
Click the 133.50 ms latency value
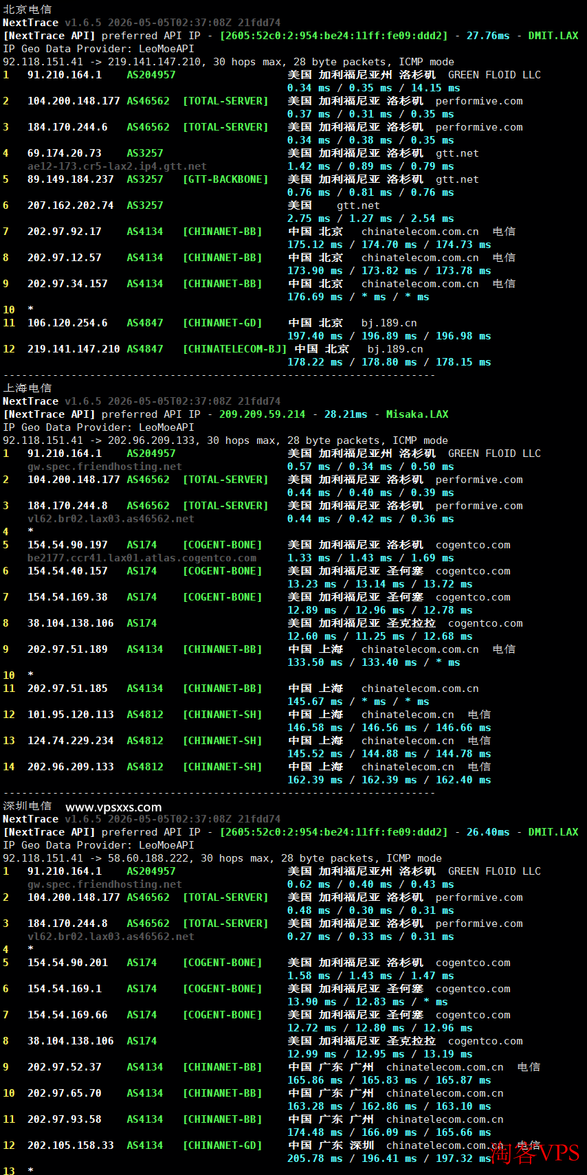click(315, 662)
